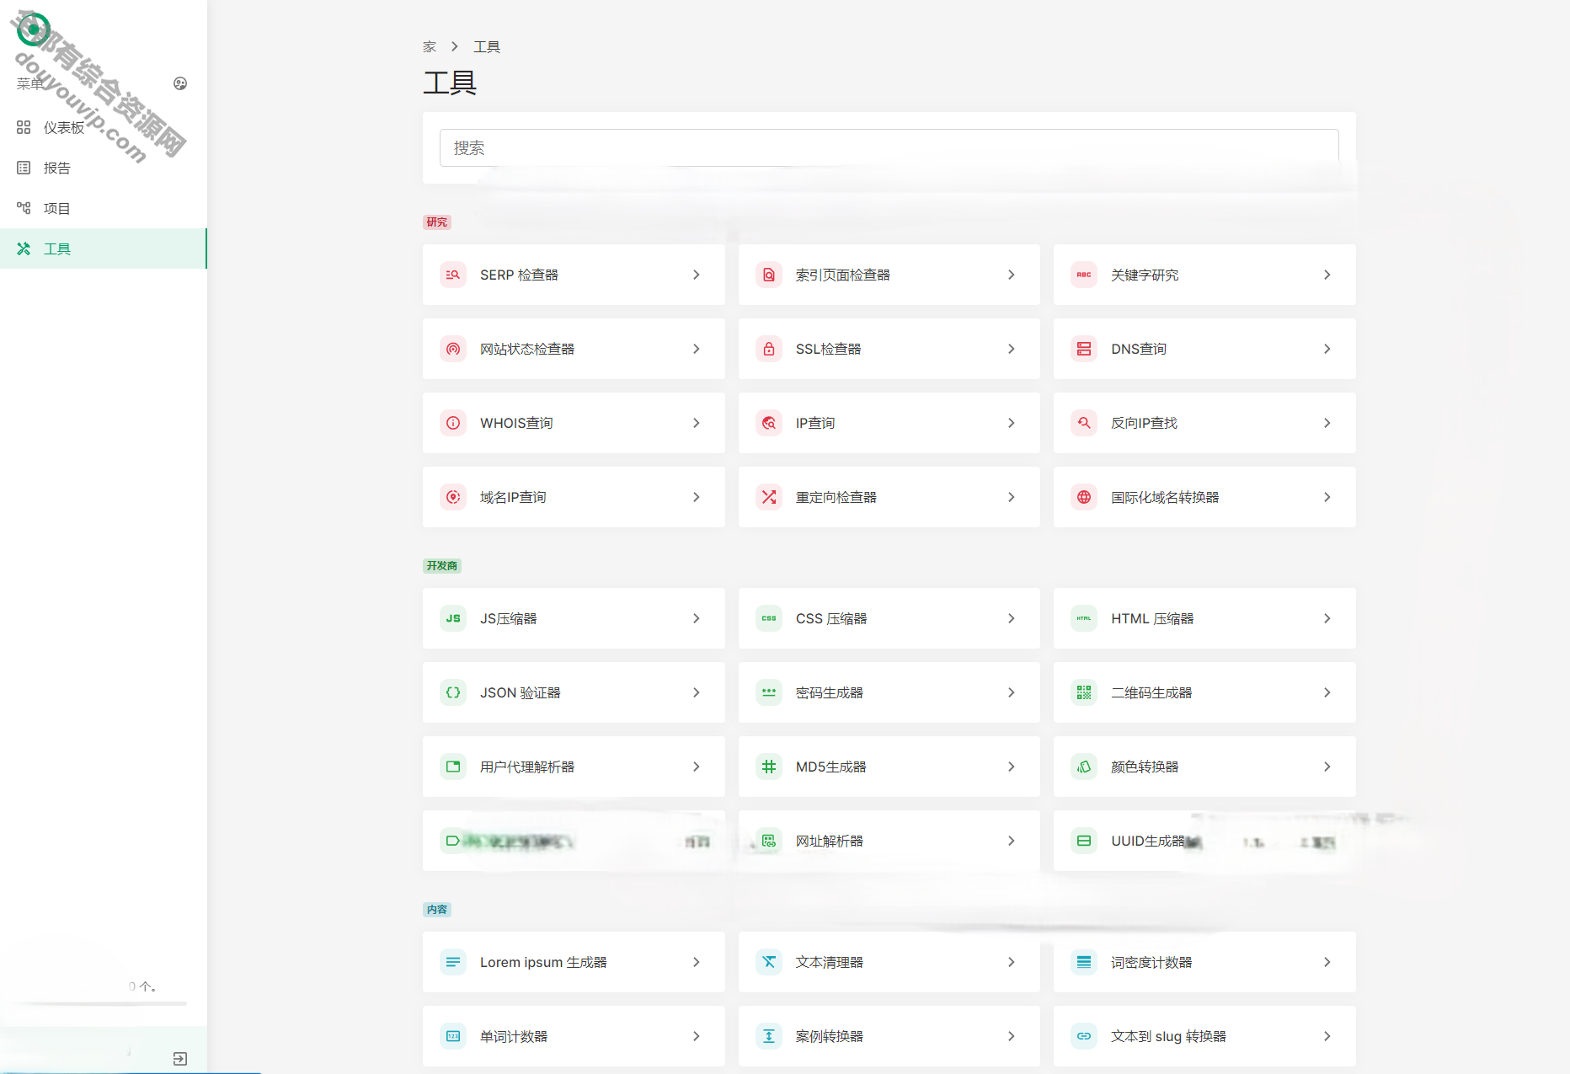This screenshot has height=1074, width=1570.
Task: Click the 工具 breadcrumb text
Action: [487, 46]
